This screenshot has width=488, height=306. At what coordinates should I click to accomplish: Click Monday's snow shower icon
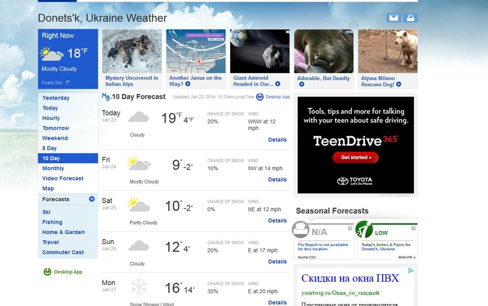point(139,286)
